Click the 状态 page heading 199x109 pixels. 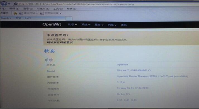(50, 51)
